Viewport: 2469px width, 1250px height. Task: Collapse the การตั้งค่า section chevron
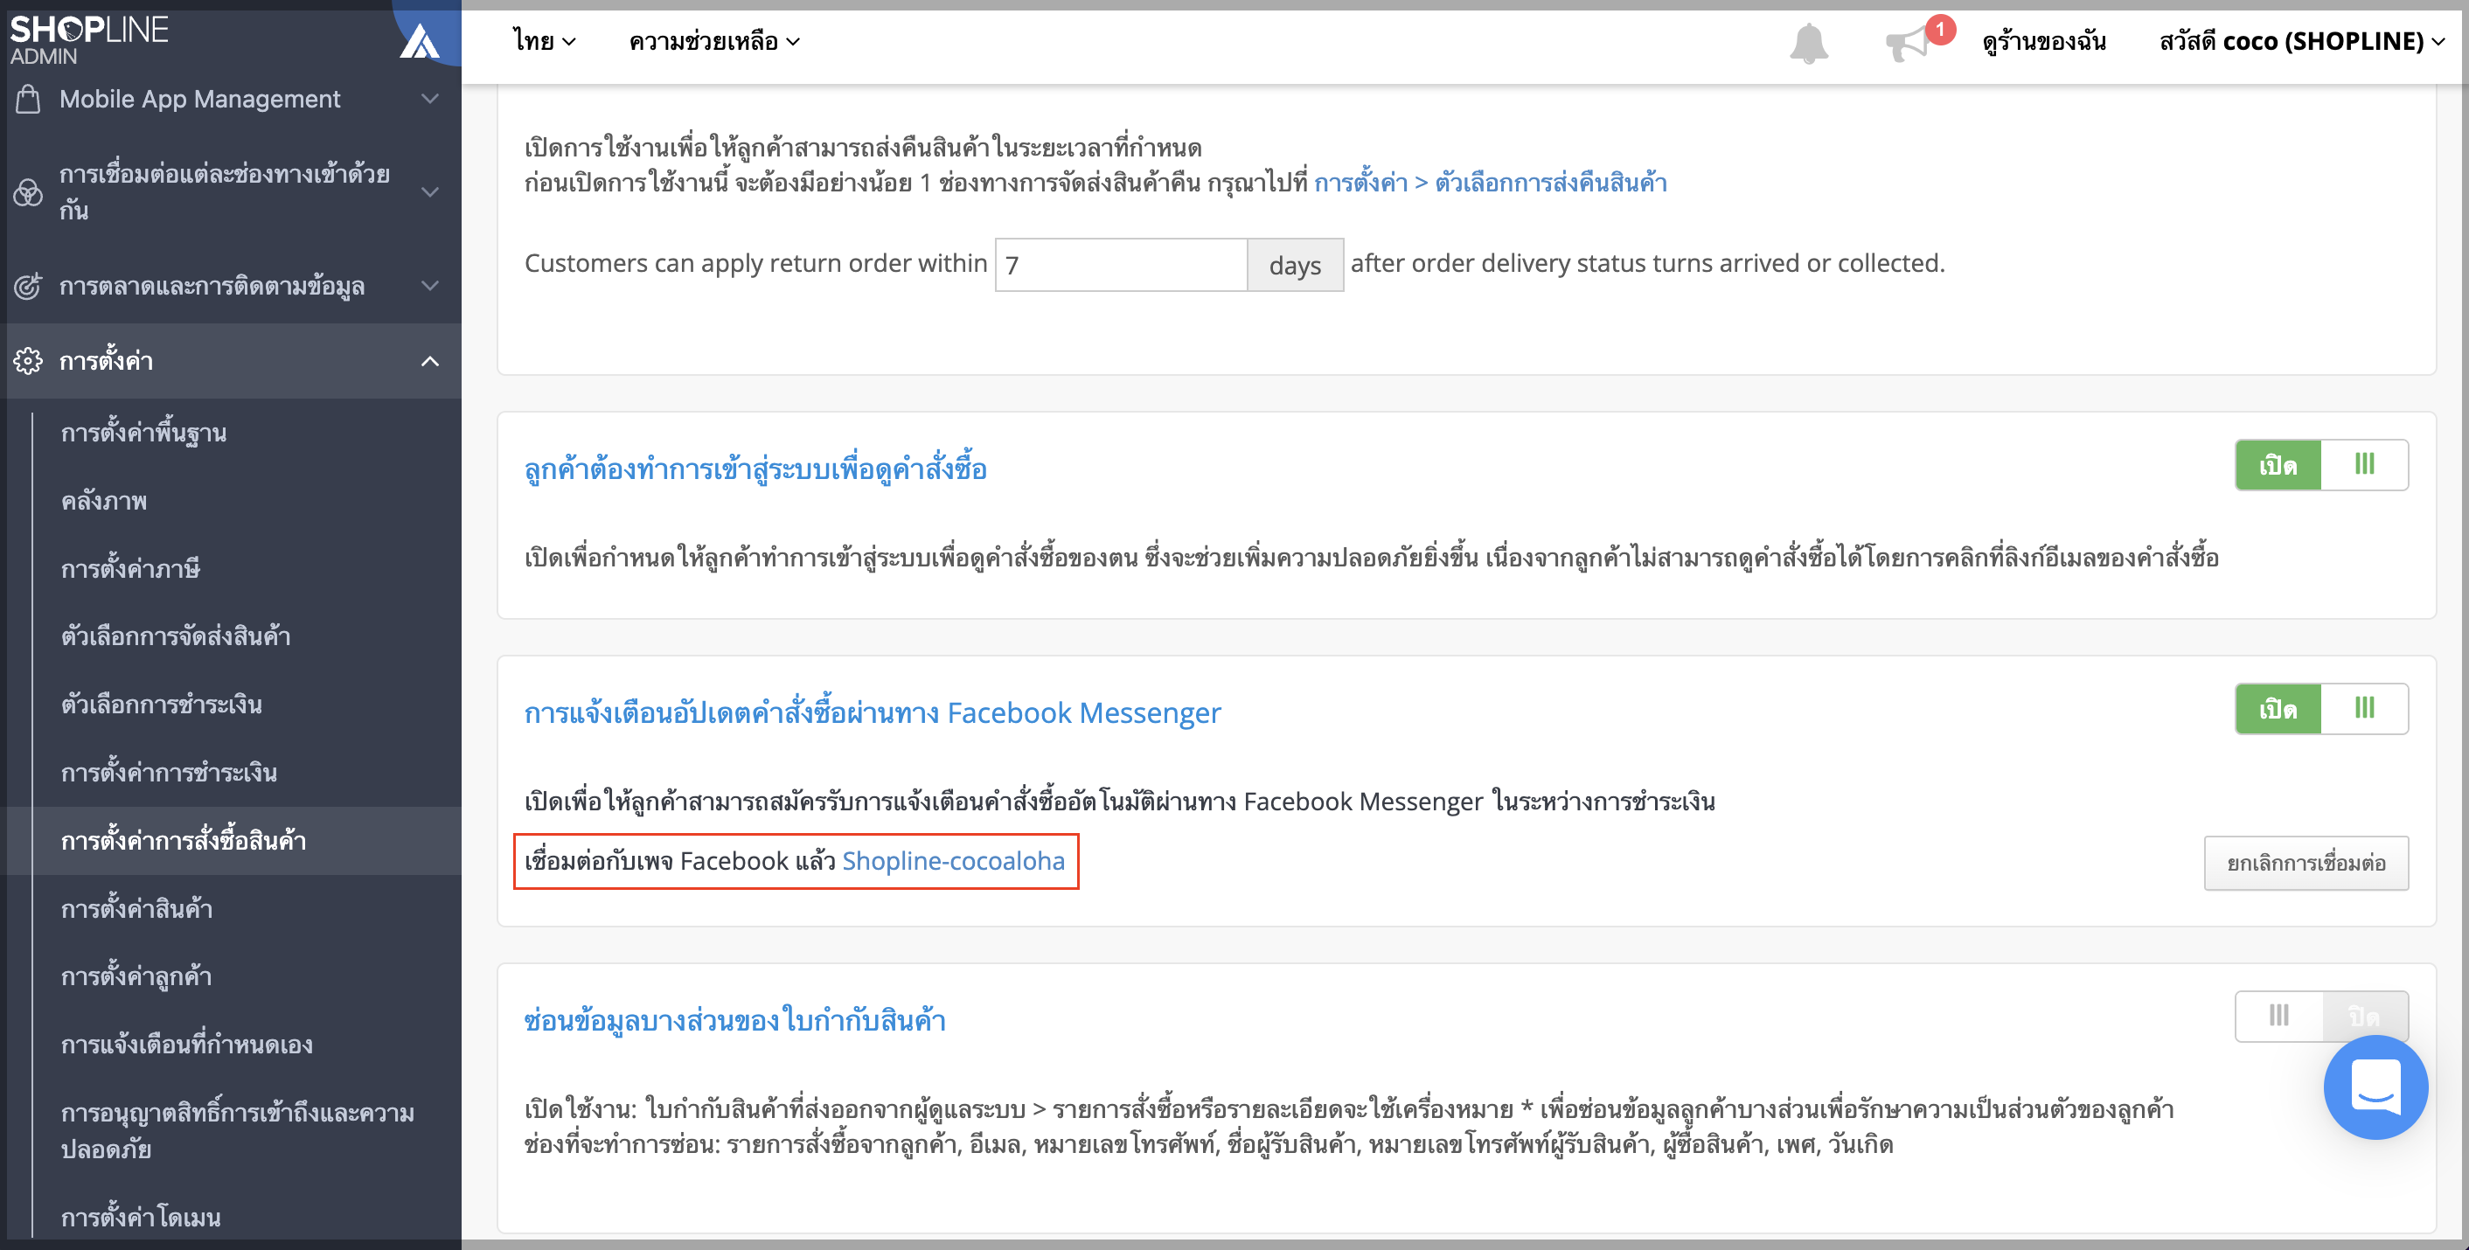pyautogui.click(x=430, y=360)
